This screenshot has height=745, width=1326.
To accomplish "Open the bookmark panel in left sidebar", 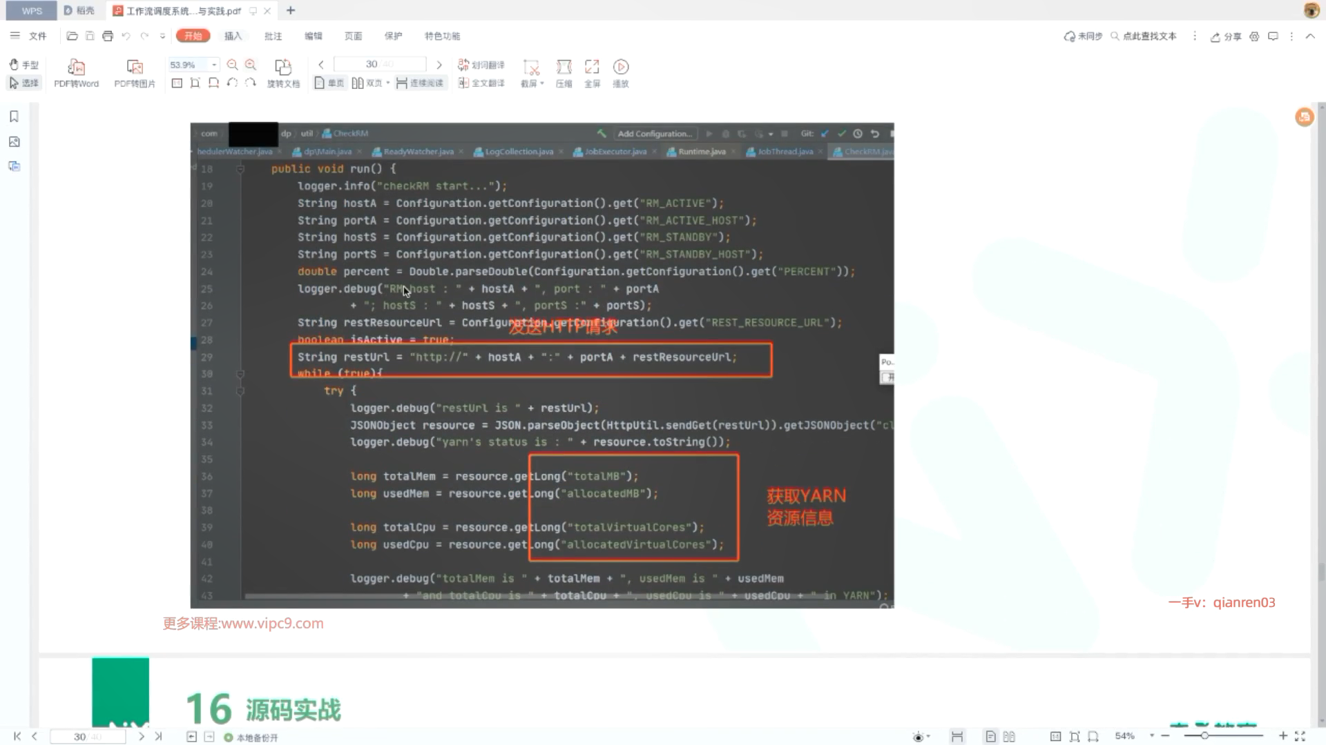I will (14, 117).
